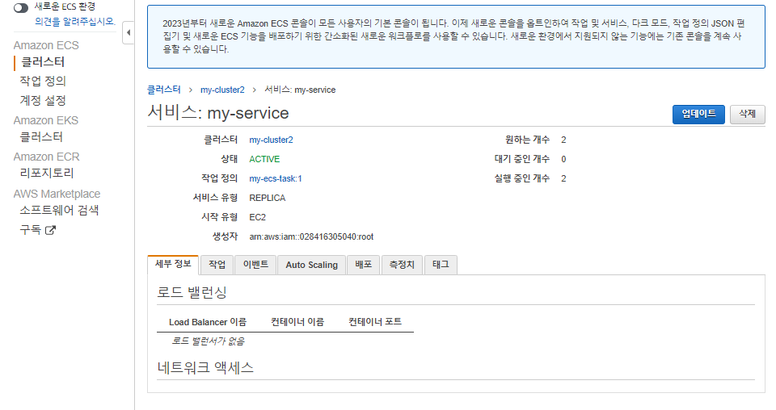Click the AWS Marketplace sidebar heading
The height and width of the screenshot is (410, 776).
tap(57, 194)
